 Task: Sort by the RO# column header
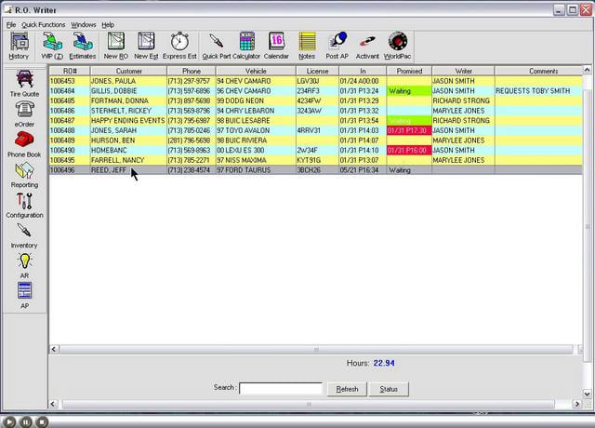pyautogui.click(x=70, y=71)
